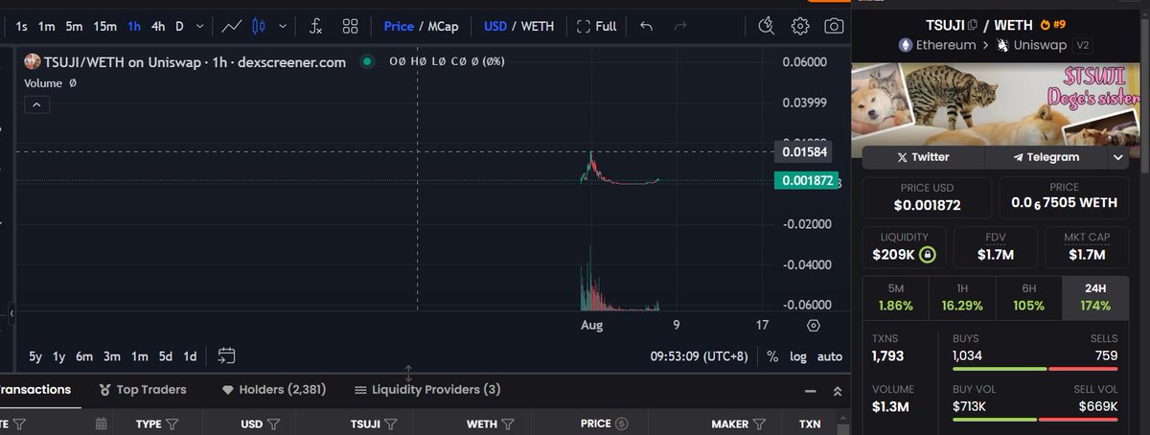Undo the last chart action
This screenshot has width=1150, height=435.
[x=647, y=26]
